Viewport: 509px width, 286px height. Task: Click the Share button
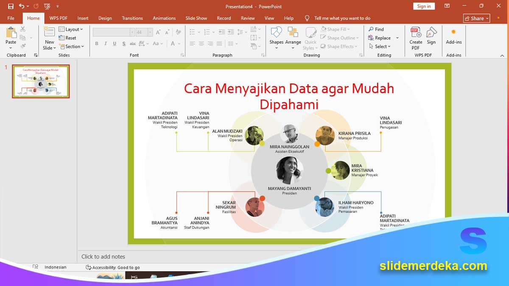[477, 18]
